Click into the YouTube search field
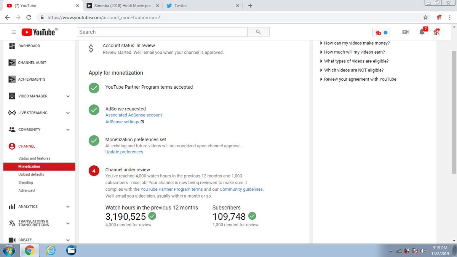Viewport: 457px width, 257px height. [x=162, y=32]
